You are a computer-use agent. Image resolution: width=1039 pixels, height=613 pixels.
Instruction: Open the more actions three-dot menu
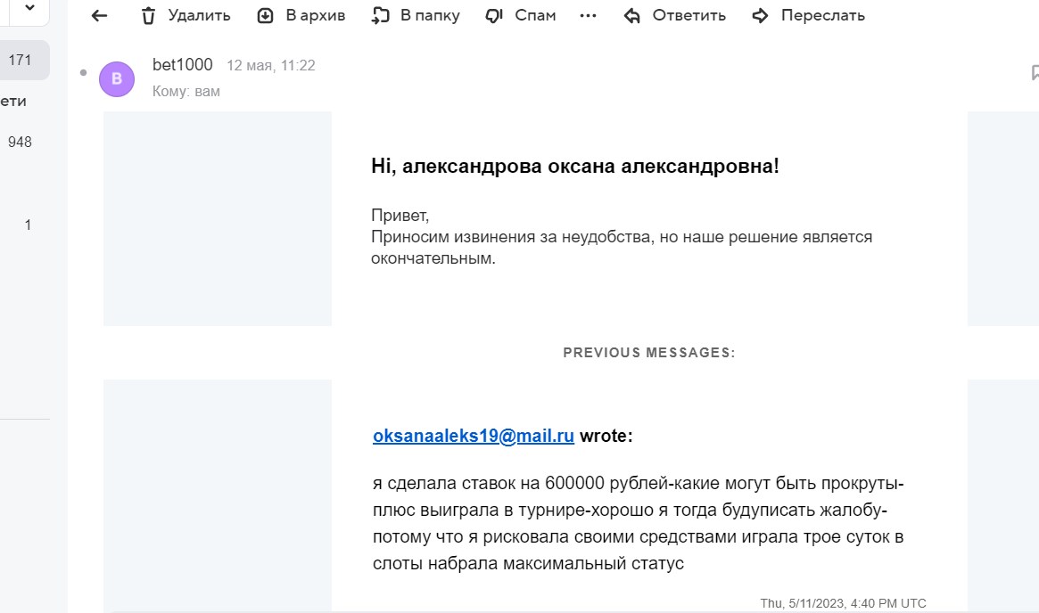[587, 14]
